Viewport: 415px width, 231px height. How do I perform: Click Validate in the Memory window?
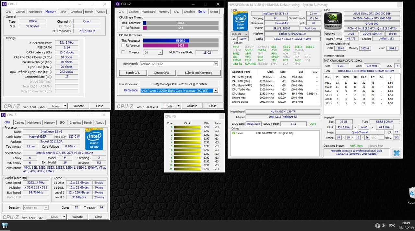click(x=78, y=106)
